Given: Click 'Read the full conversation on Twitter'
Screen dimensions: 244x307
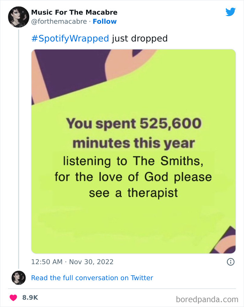Looking at the screenshot, I should pos(92,278).
